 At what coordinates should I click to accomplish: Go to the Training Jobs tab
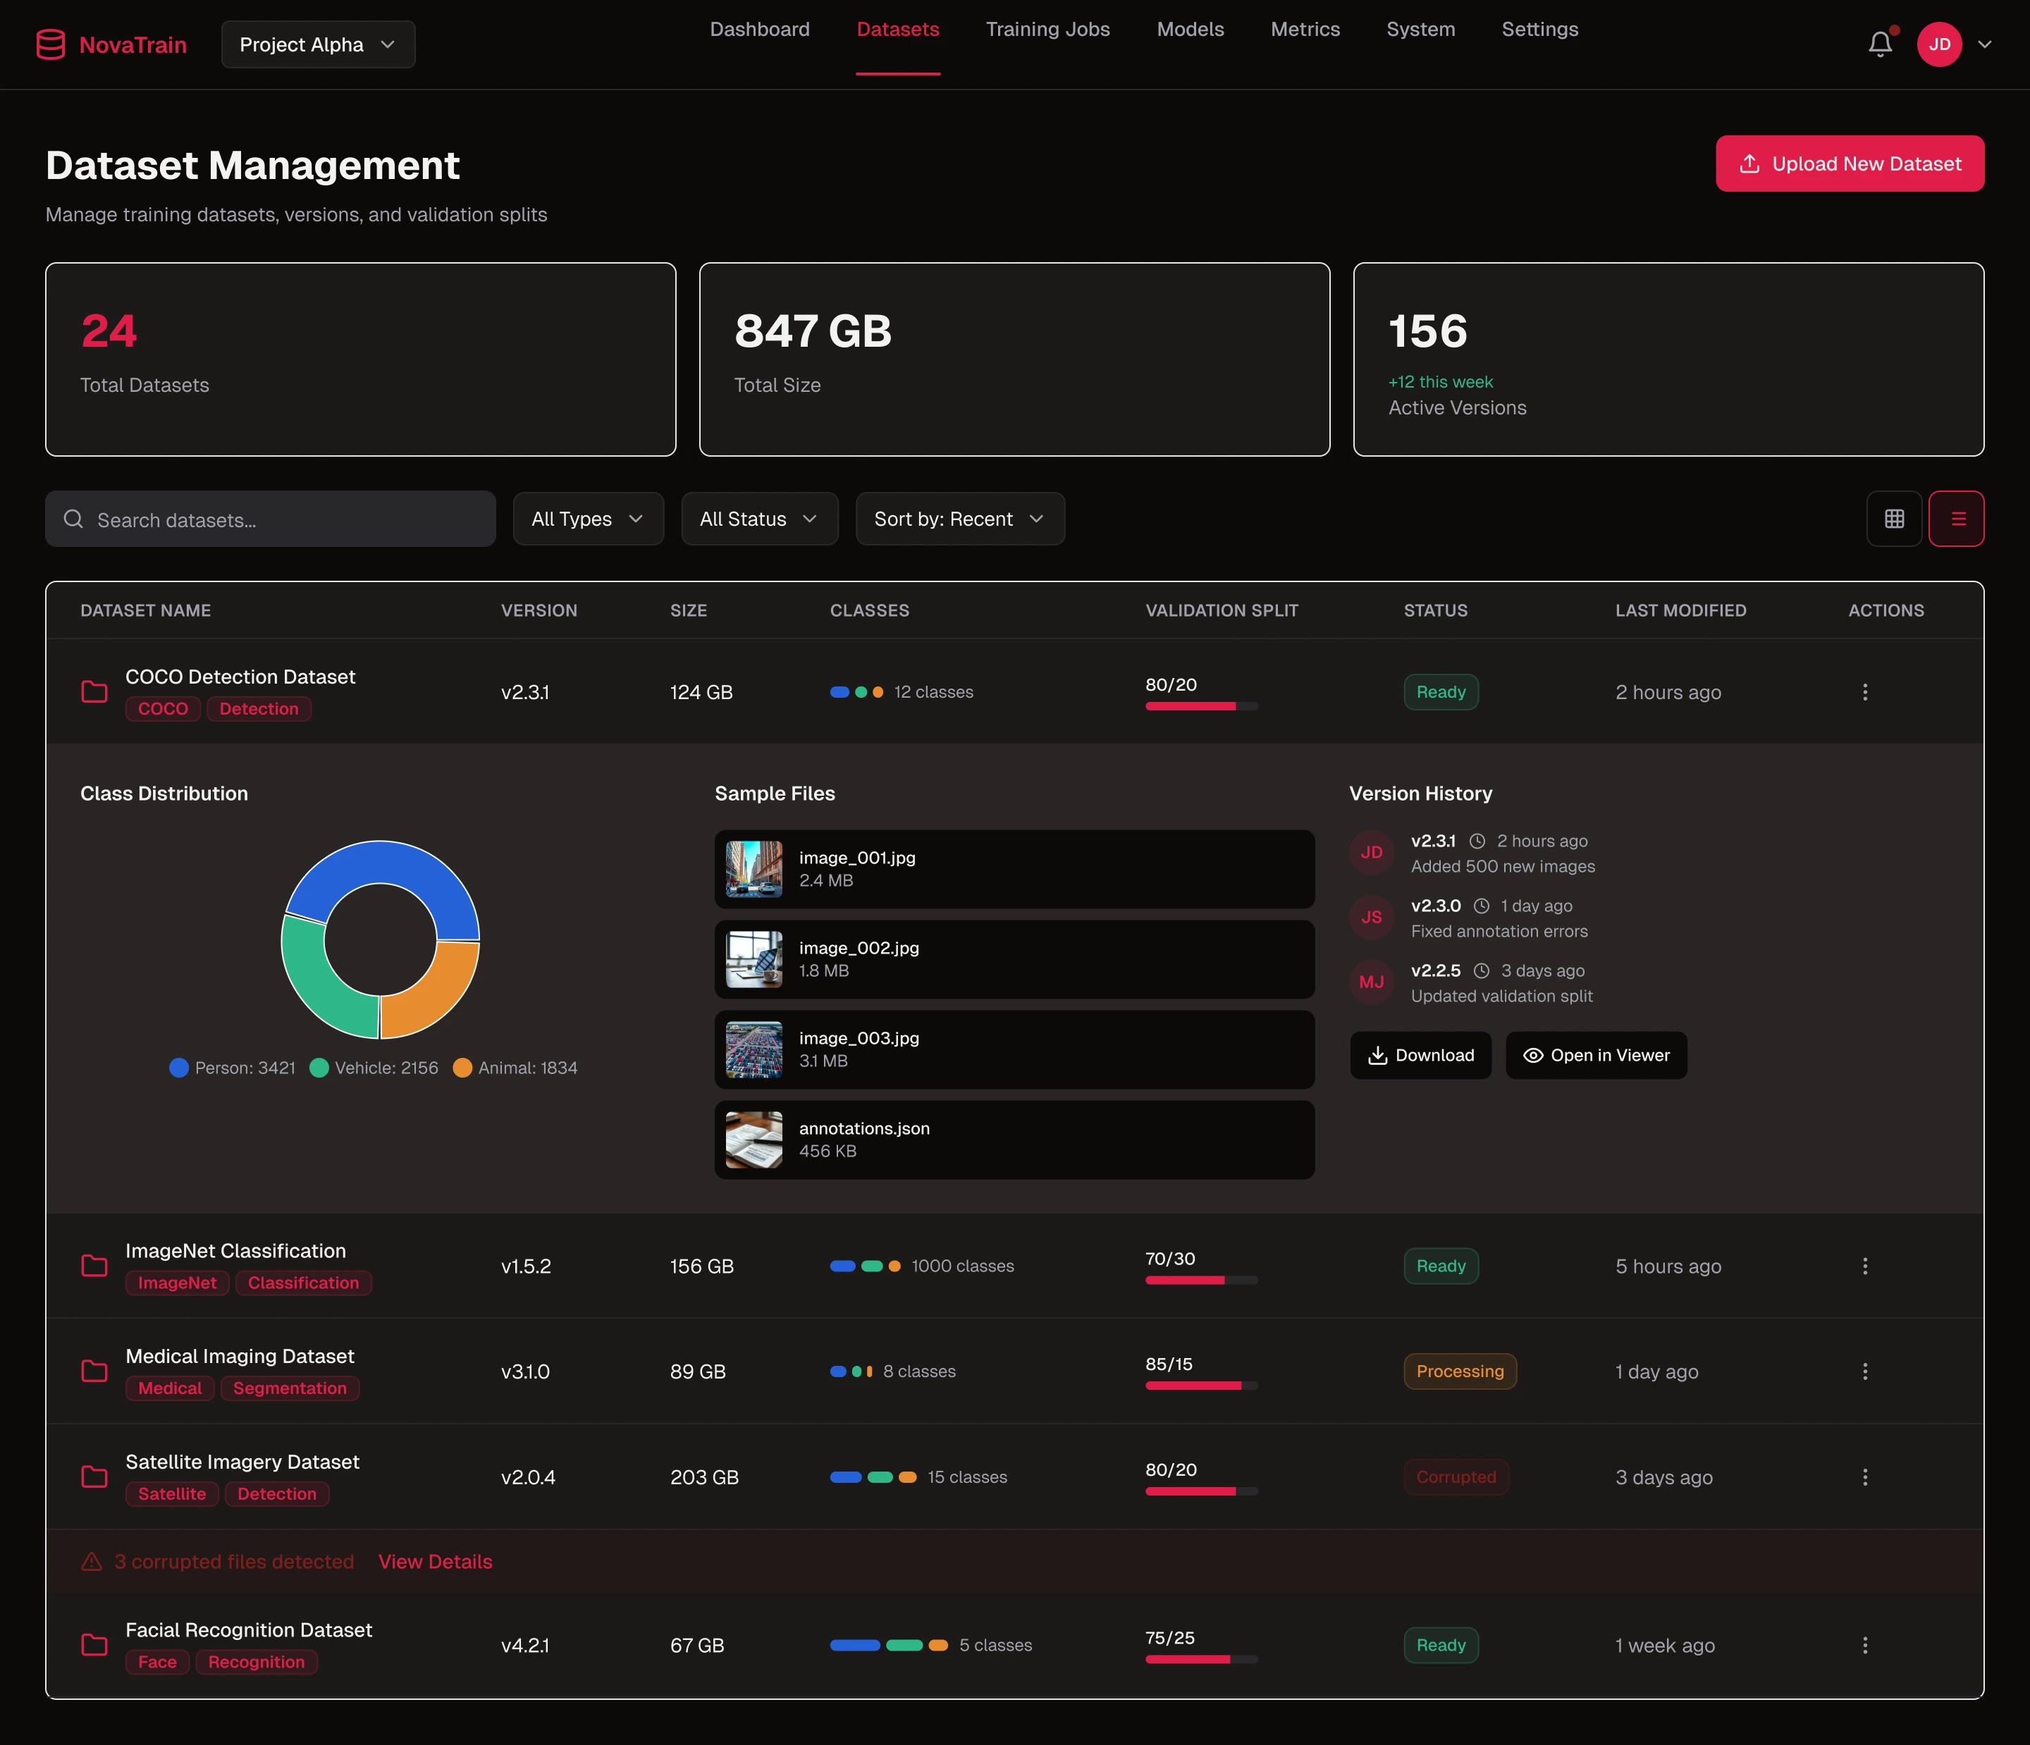(1047, 30)
